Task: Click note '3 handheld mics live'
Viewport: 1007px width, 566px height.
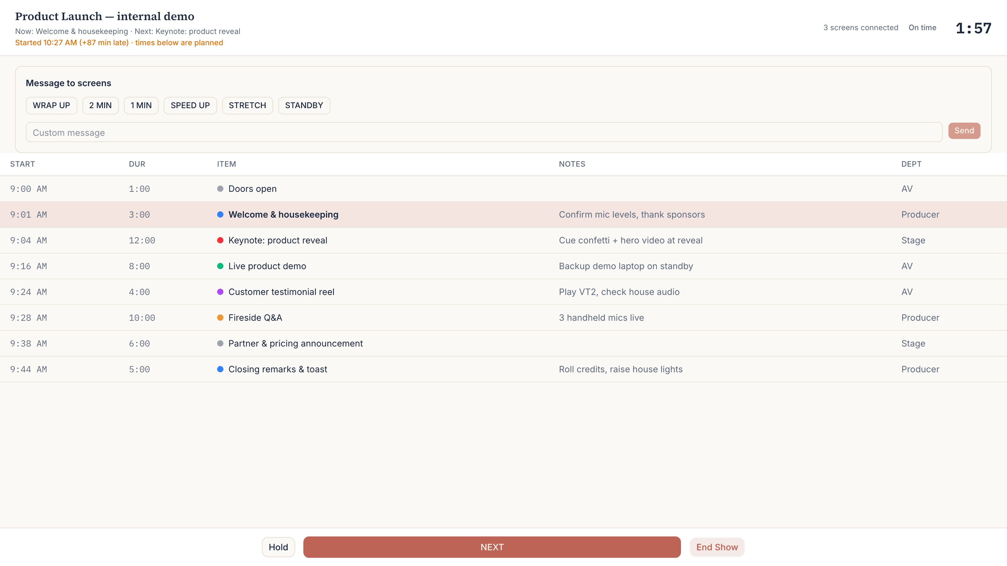Action: [601, 318]
